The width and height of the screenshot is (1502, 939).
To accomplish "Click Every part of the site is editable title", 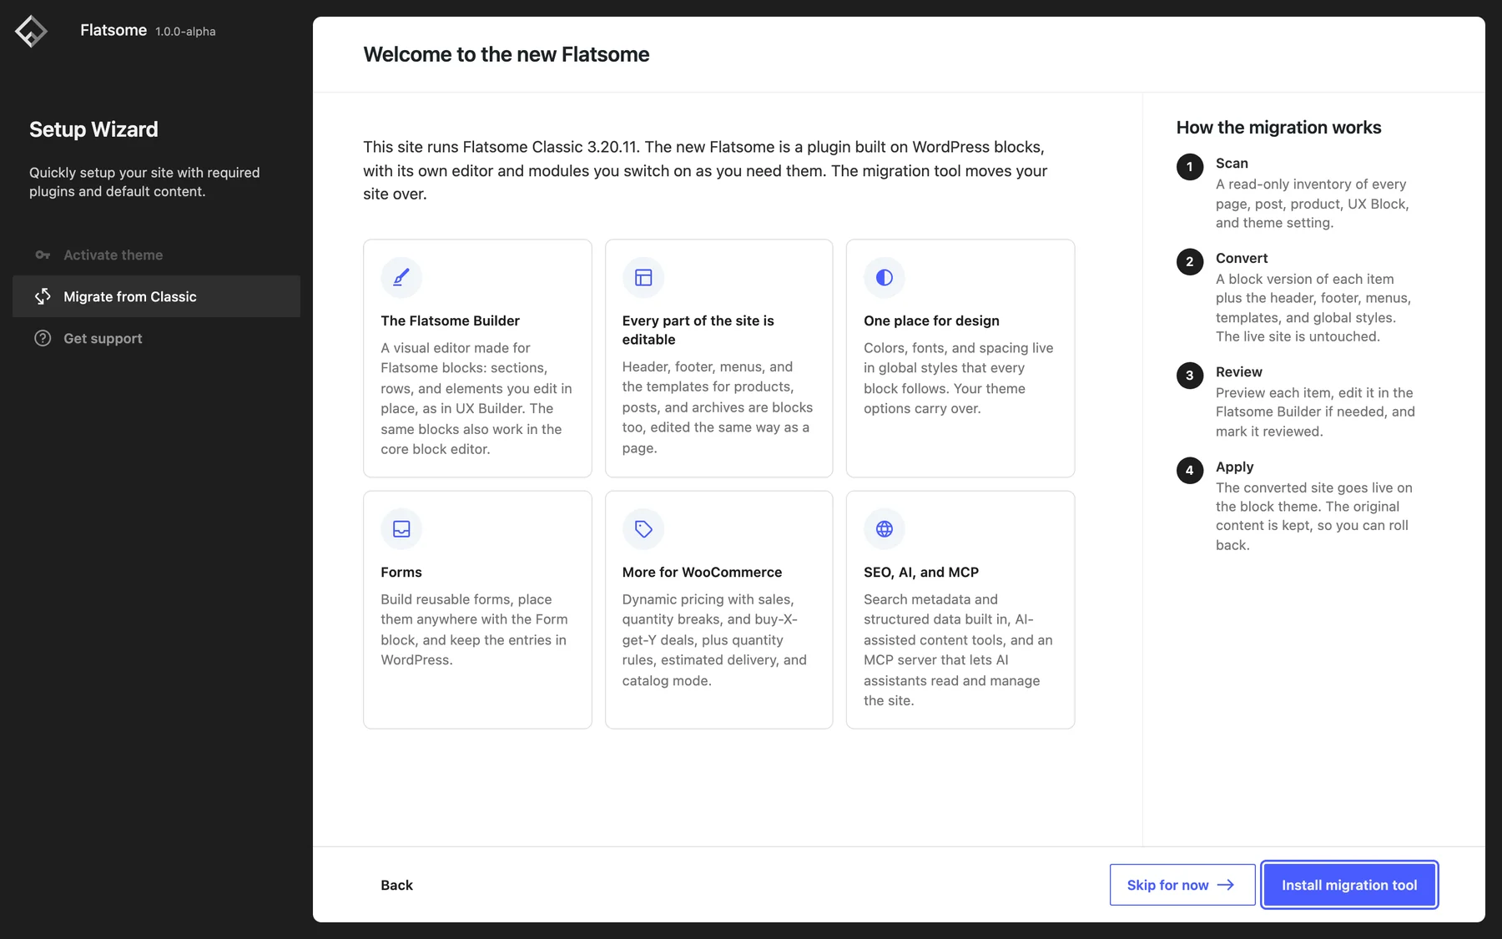I will coord(698,330).
